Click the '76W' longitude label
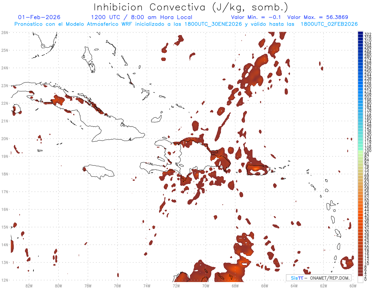 (x=117, y=286)
